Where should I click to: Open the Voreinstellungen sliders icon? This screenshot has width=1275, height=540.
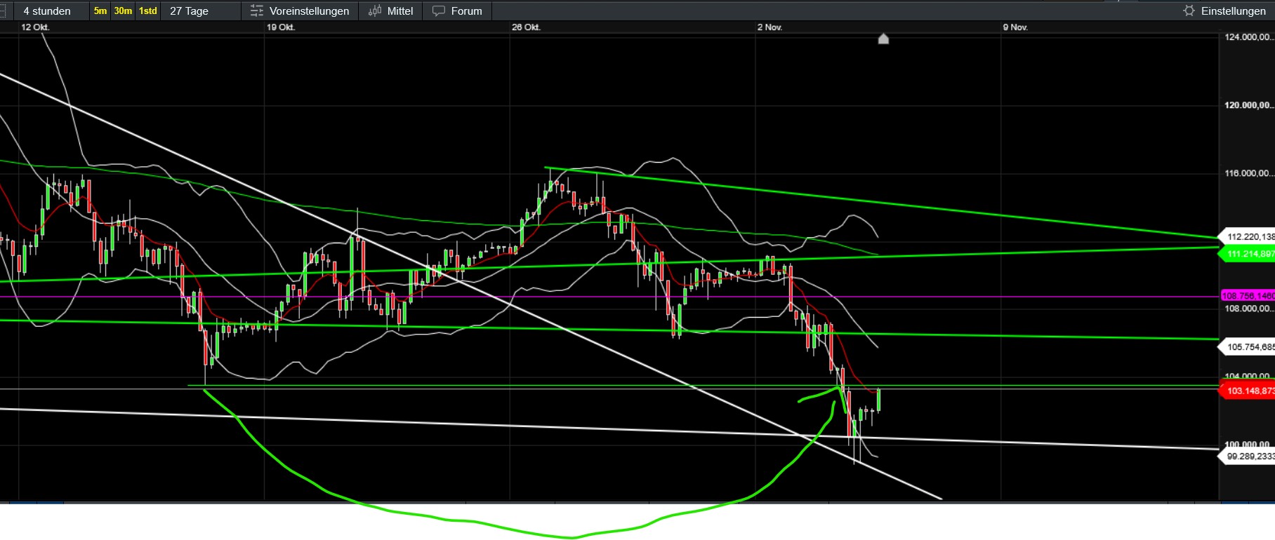coord(257,11)
